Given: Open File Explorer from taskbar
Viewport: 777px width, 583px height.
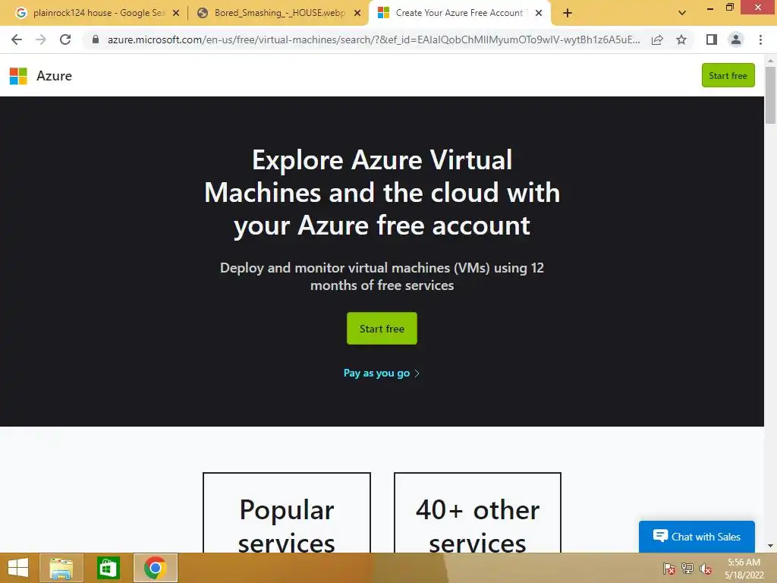Looking at the screenshot, I should [x=61, y=568].
